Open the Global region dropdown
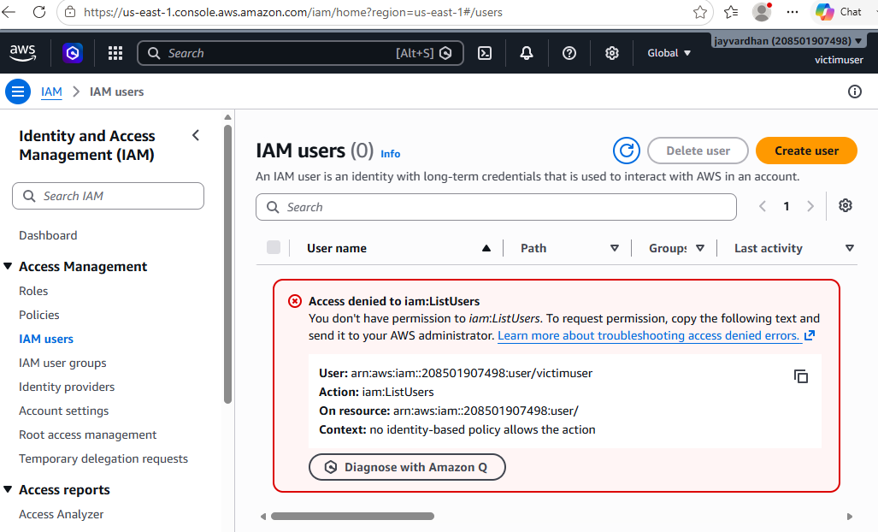The height and width of the screenshot is (532, 878). click(x=669, y=53)
